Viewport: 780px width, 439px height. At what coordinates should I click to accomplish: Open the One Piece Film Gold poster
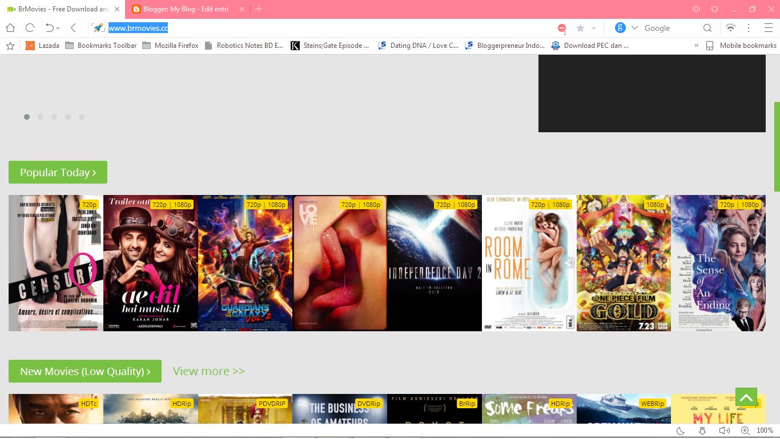coord(624,263)
